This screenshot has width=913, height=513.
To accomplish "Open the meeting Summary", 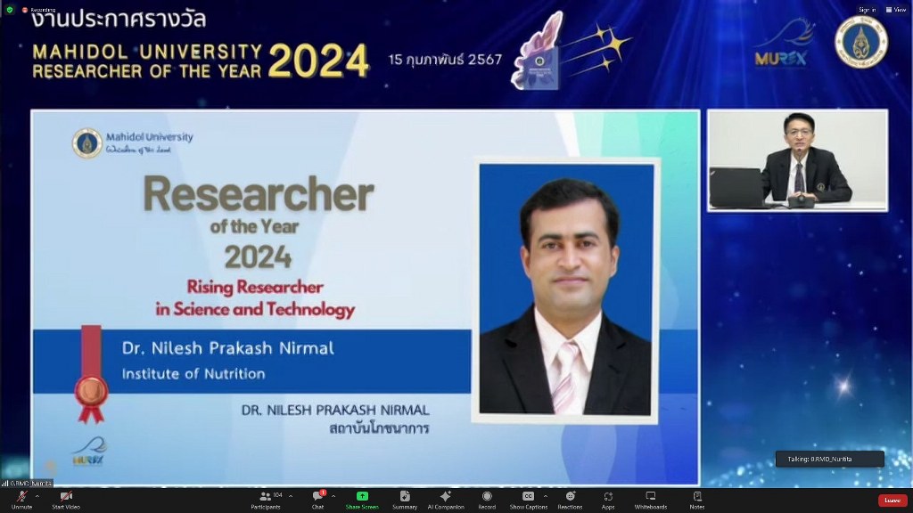I will (405, 500).
